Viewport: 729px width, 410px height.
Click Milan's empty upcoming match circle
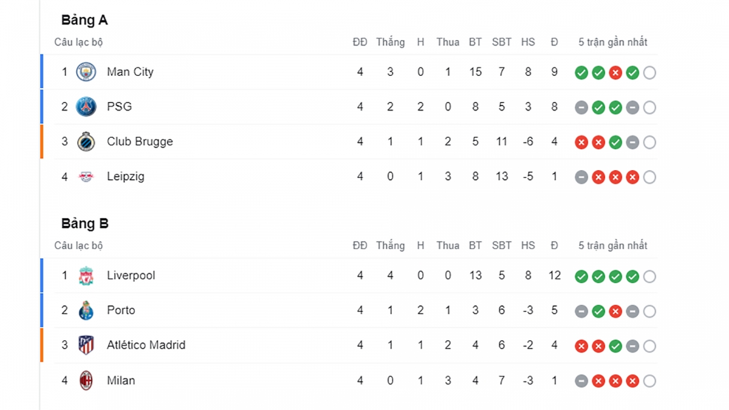[649, 381]
